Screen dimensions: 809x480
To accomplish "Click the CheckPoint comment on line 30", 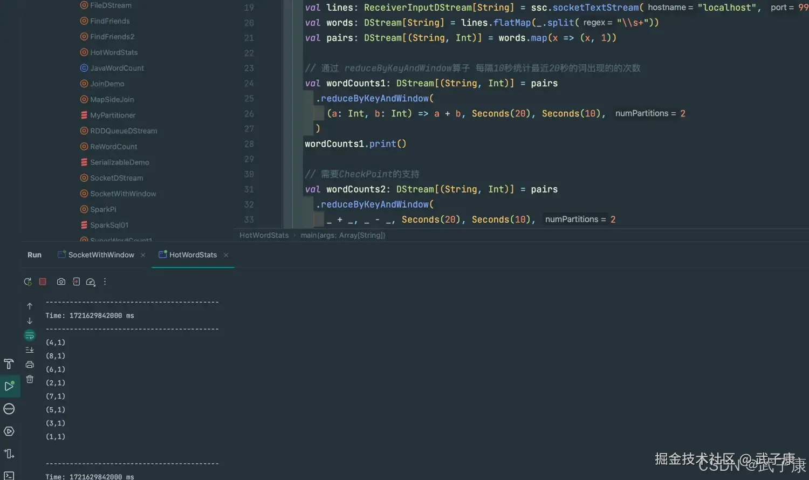I will (x=362, y=174).
